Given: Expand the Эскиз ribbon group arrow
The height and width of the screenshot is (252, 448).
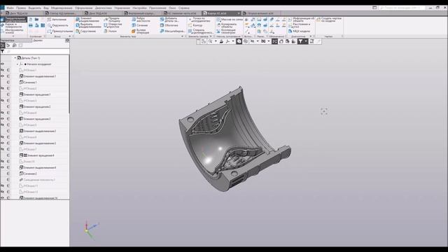Looking at the screenshot, I should click(70, 36).
